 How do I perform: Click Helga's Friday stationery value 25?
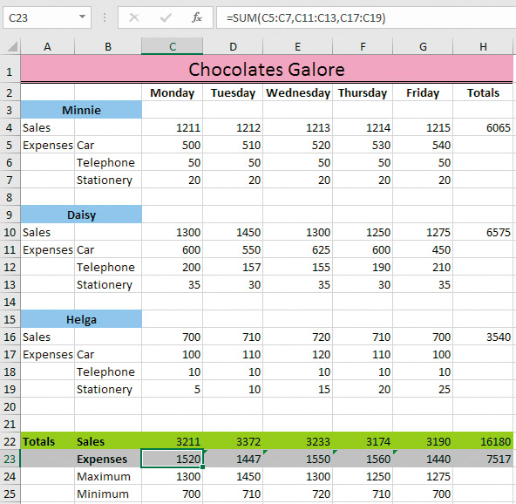pos(423,389)
